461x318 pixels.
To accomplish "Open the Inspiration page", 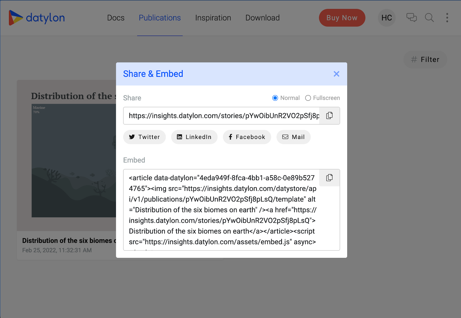I will pos(213,18).
